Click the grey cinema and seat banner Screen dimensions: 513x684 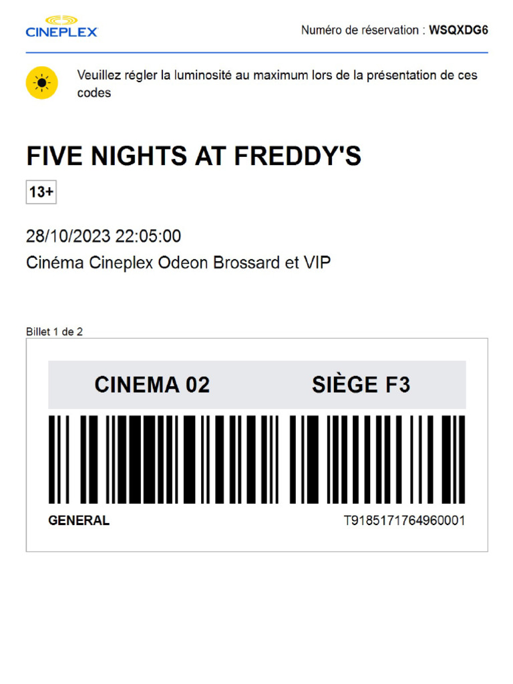[257, 385]
